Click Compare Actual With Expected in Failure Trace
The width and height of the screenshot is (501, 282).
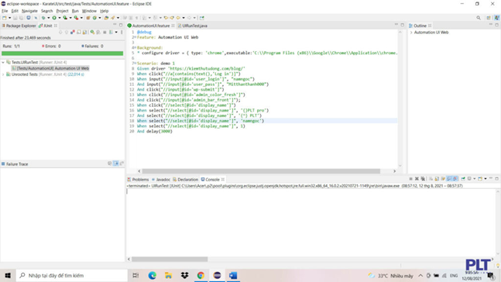(122, 163)
